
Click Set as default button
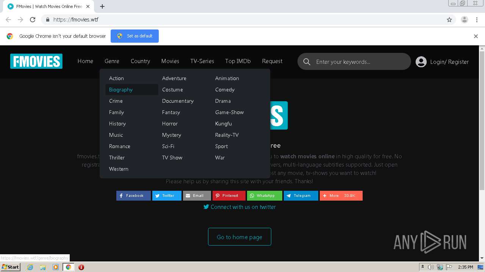[x=135, y=36]
